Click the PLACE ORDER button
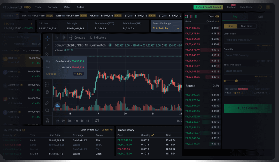Viewport: 279px width, 162px height. click(x=247, y=108)
